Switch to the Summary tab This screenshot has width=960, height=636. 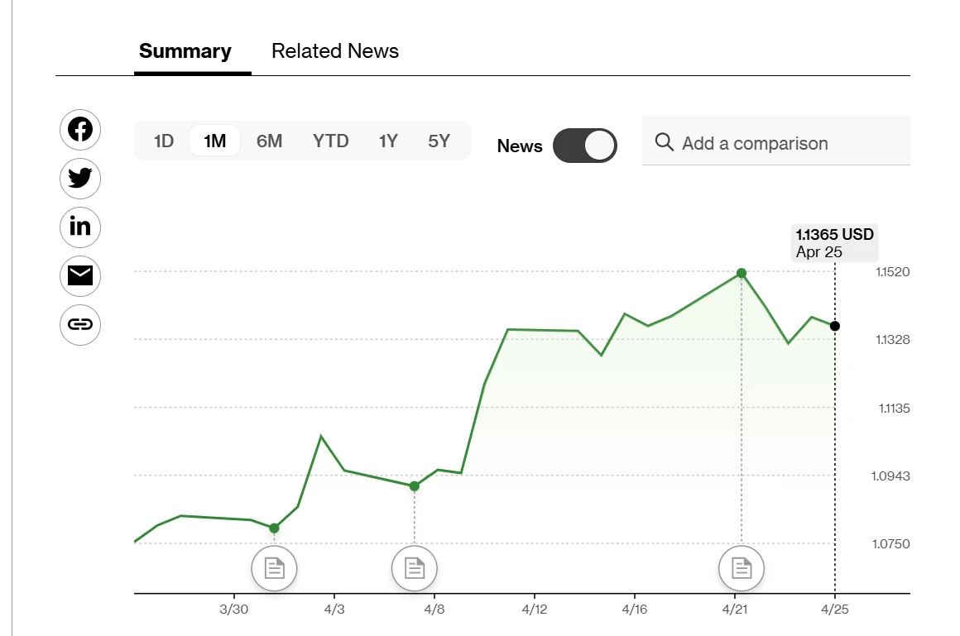coord(185,50)
